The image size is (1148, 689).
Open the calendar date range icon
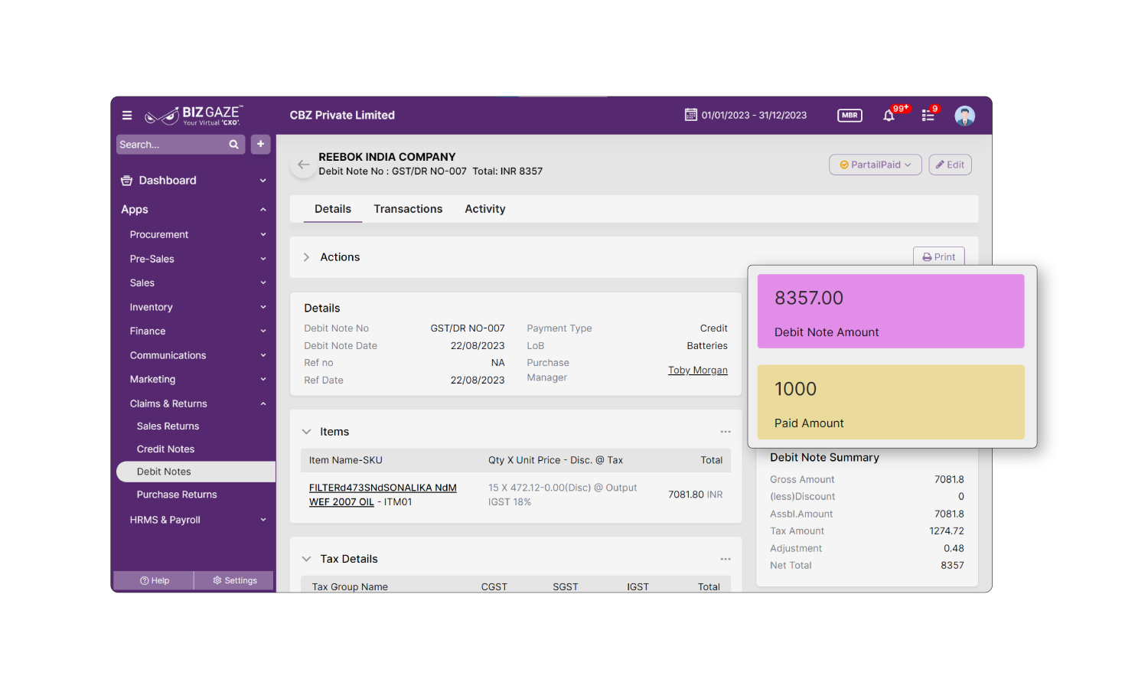[x=690, y=115]
